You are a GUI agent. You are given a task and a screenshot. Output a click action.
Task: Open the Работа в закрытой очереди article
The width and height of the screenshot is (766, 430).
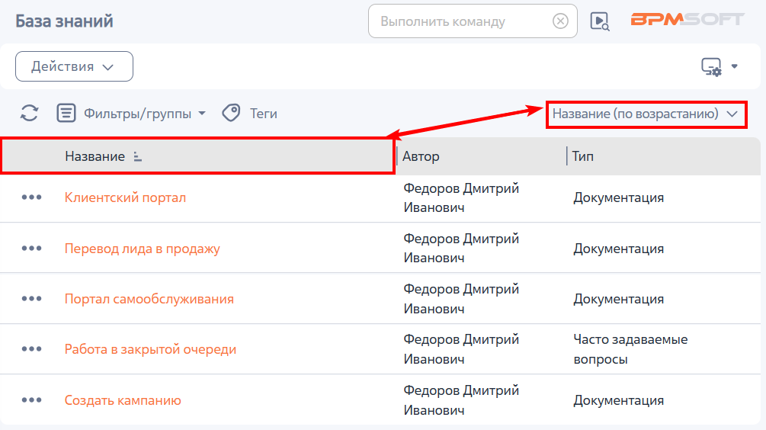point(150,349)
